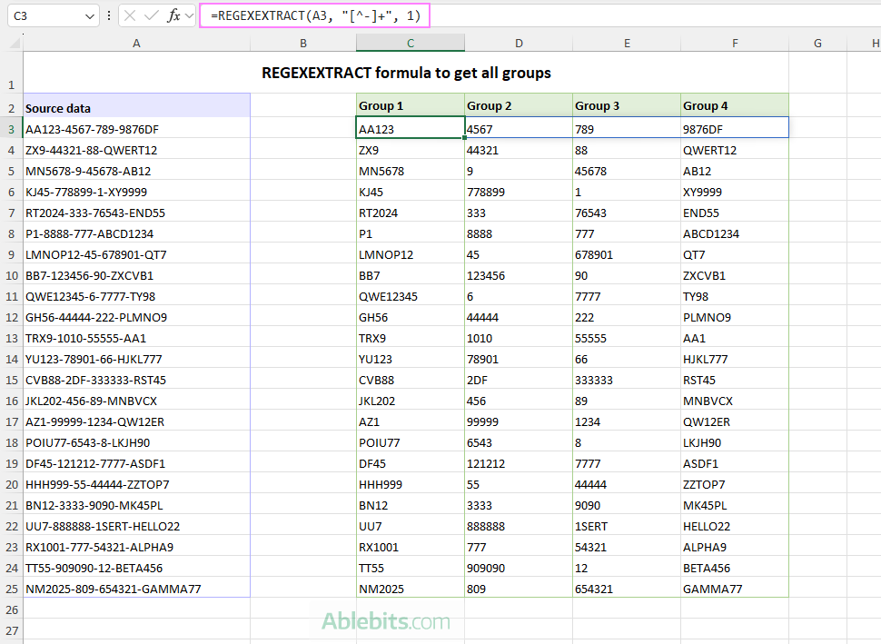Select cell AA123-4567-789-9876DF
881x644 pixels.
pos(136,129)
